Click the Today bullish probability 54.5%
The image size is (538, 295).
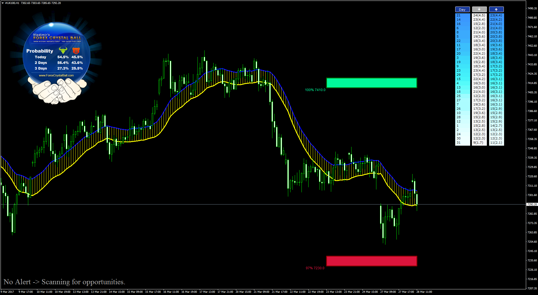tap(63, 57)
